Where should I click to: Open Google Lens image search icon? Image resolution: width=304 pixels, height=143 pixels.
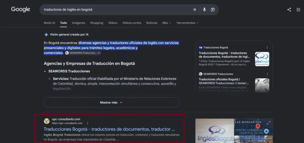pos(213,10)
